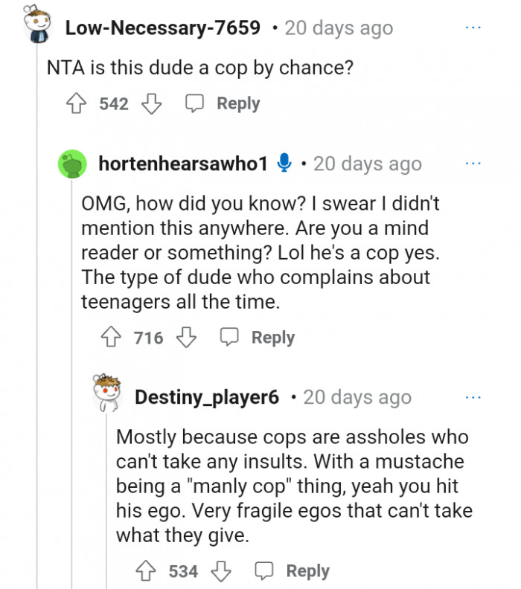Image resolution: width=521 pixels, height=589 pixels.
Task: Open options menu for hortenhearsawho1's comment
Action: click(473, 163)
